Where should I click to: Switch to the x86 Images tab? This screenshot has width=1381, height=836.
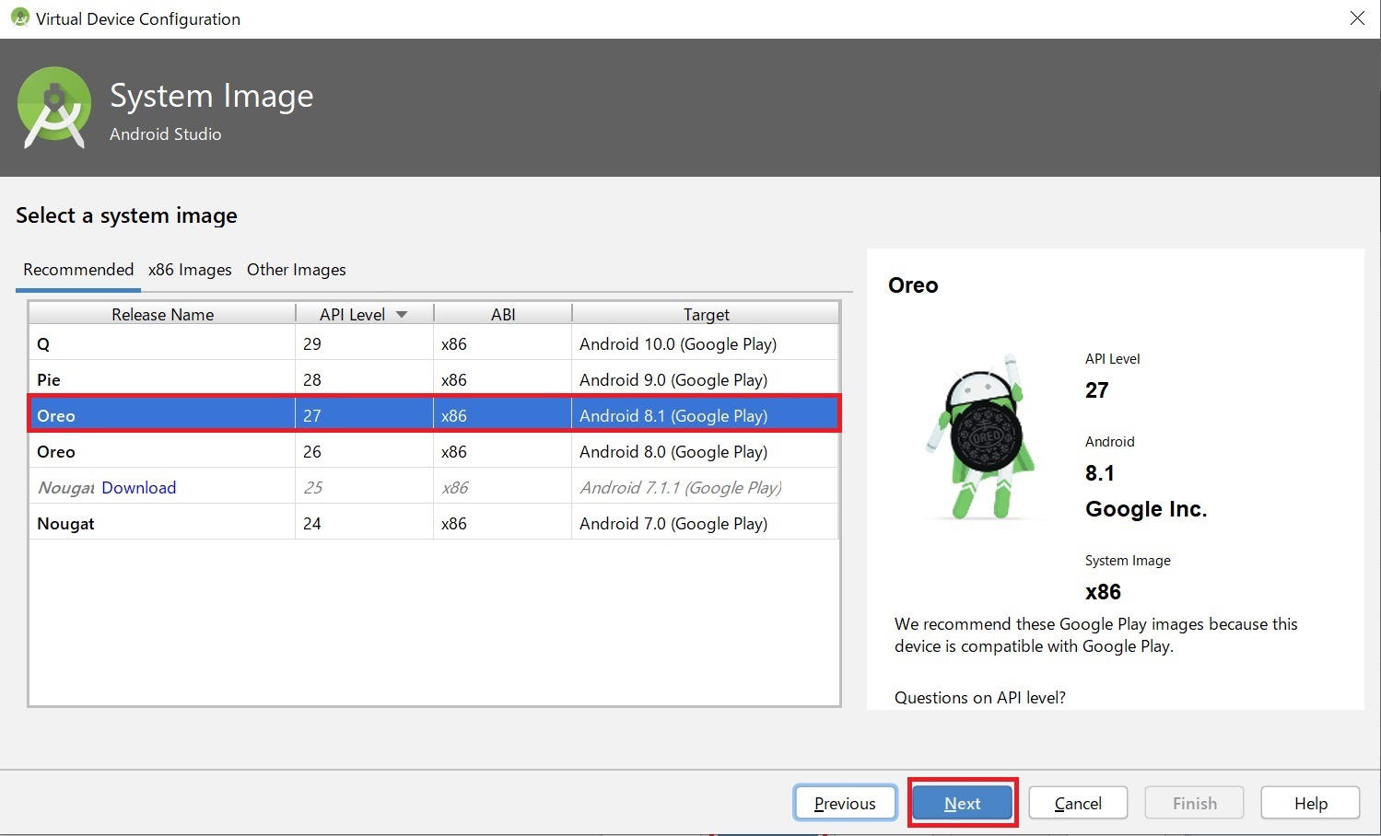coord(190,270)
